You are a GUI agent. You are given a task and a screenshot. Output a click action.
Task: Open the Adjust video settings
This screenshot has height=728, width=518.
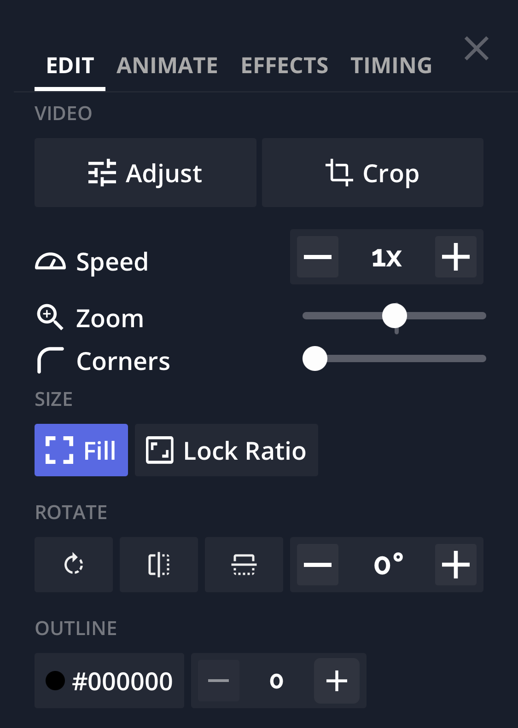point(146,173)
